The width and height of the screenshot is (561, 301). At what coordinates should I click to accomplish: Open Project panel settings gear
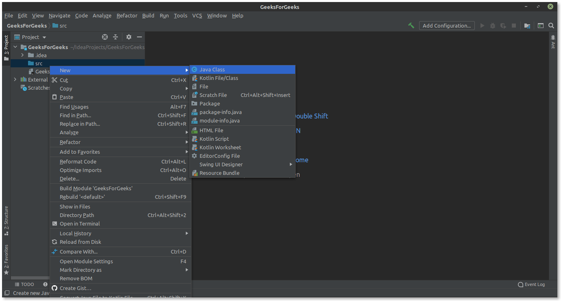click(128, 37)
